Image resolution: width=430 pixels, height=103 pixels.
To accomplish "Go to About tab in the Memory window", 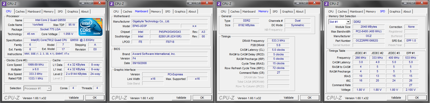I will pyautogui.click(x=300, y=12).
